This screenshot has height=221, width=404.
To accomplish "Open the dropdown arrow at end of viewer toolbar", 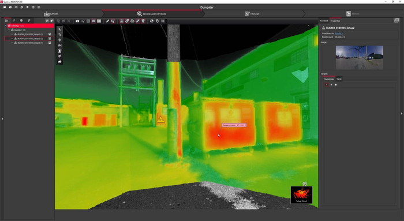I will [x=166, y=21].
